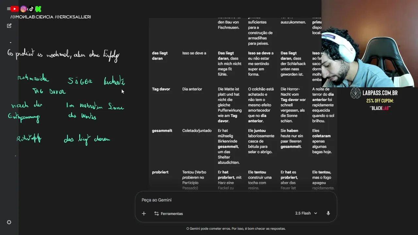Click the sentence about 'mega fit fühle'
The image size is (418, 235).
[230, 64]
